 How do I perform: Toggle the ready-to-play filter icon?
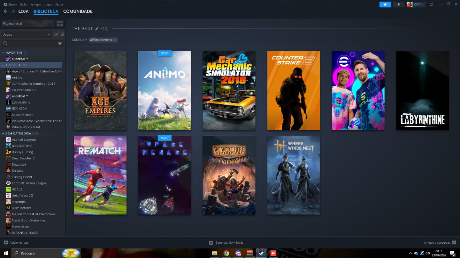(x=62, y=34)
